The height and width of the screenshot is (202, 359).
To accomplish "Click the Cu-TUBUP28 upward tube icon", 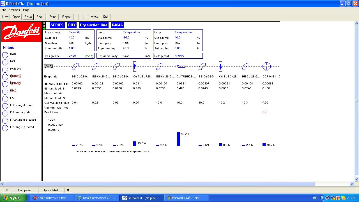I will click(135, 66).
